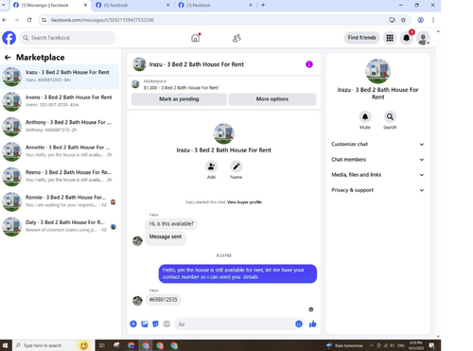Click the 'Hi, is this available?' message
The height and width of the screenshot is (351, 473).
pyautogui.click(x=171, y=224)
